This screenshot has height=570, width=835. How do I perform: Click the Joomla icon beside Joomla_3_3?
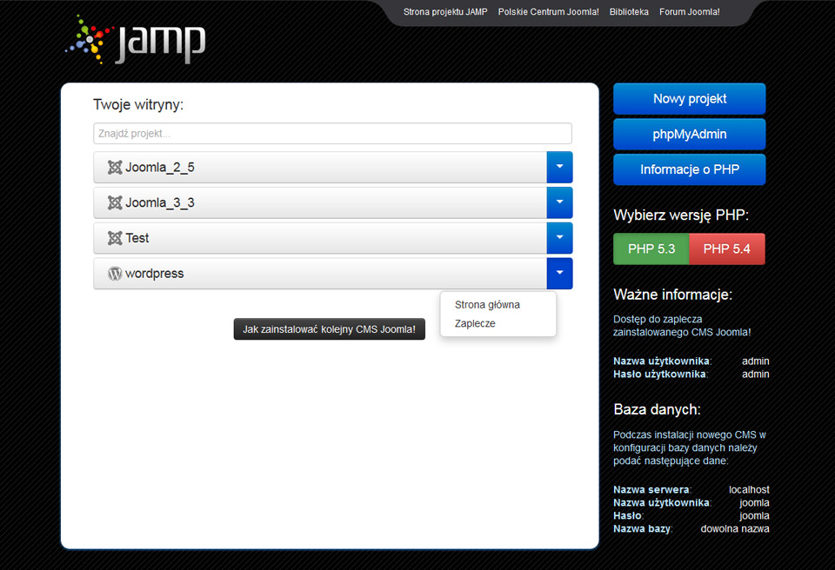[x=115, y=202]
